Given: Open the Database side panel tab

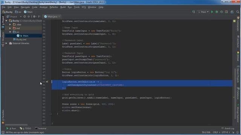Looking at the screenshot, I should (238, 93).
